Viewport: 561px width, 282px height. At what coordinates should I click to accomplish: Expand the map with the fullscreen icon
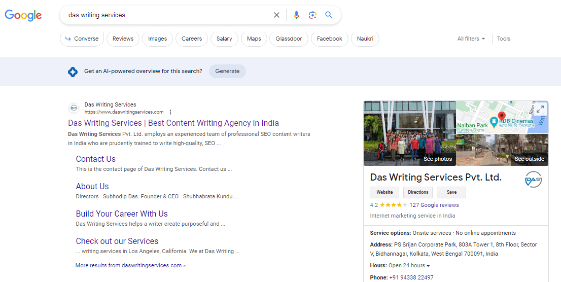click(x=540, y=109)
